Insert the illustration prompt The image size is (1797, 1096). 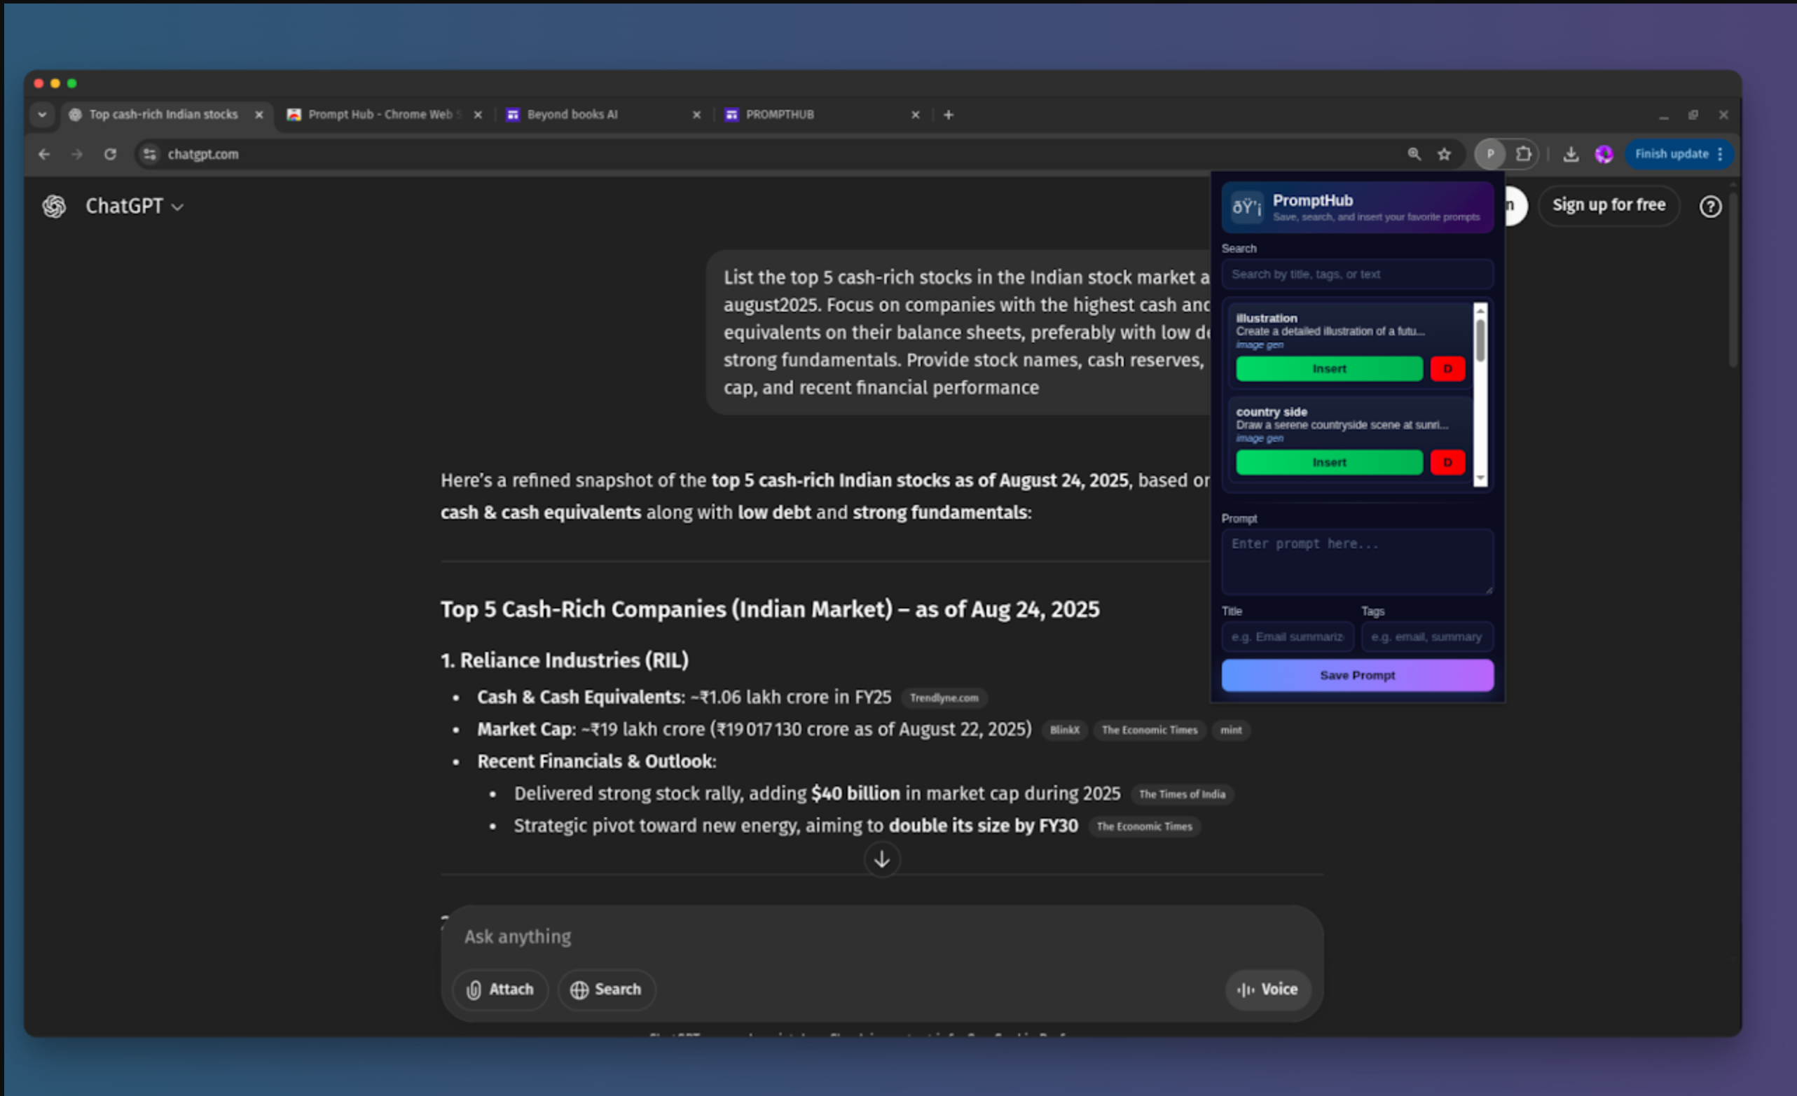[1329, 368]
